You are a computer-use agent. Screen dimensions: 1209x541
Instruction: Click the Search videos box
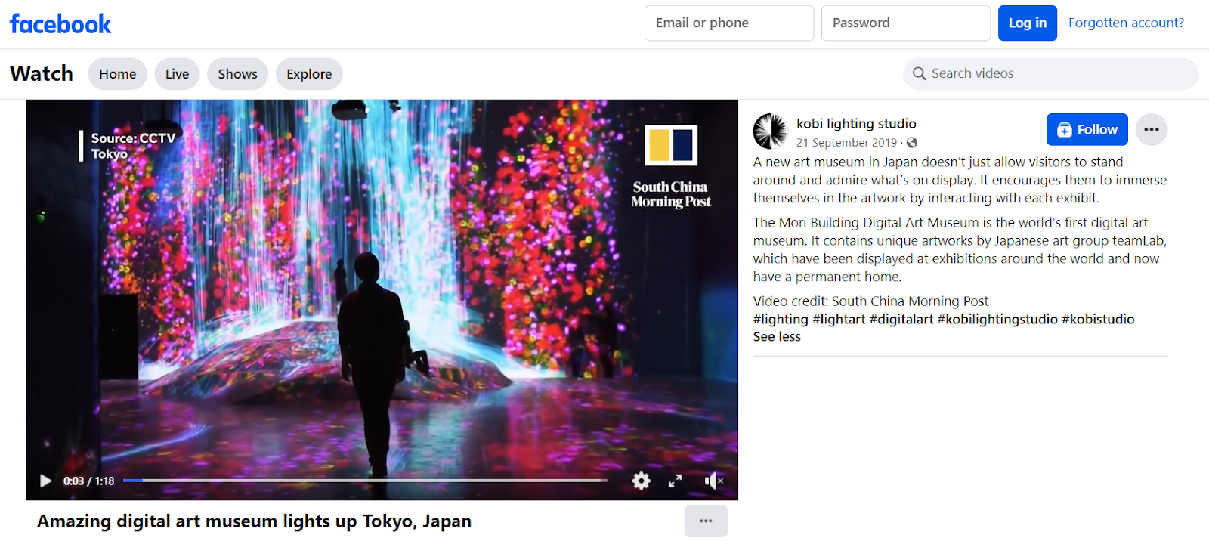click(x=1050, y=73)
